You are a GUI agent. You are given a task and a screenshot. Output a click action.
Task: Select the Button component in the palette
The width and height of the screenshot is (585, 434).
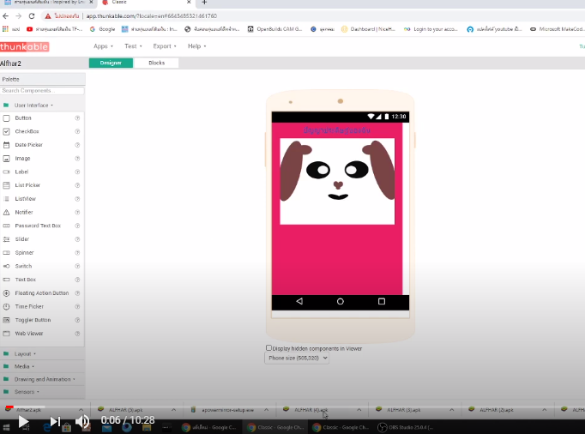coord(23,118)
